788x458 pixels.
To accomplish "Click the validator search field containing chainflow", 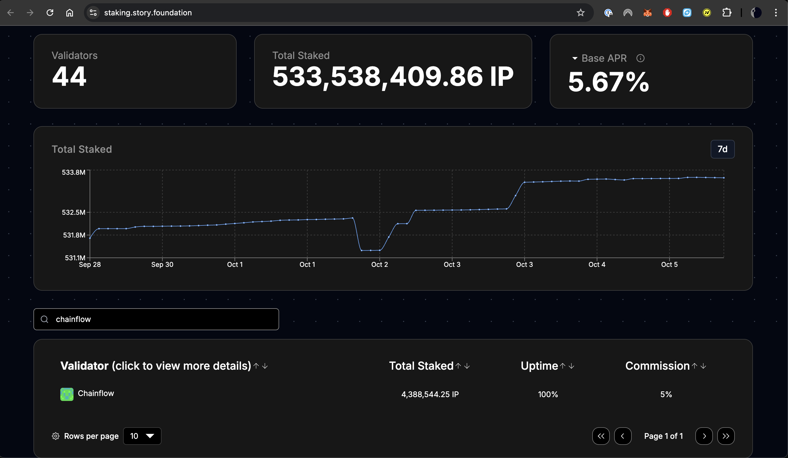I will click(x=156, y=319).
